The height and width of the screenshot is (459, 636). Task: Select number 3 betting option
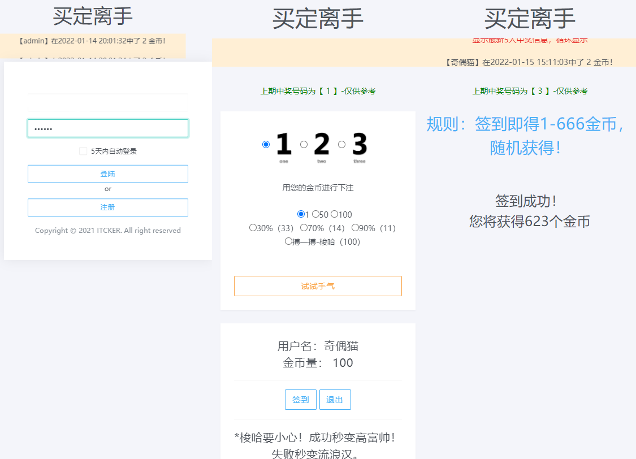(x=341, y=144)
